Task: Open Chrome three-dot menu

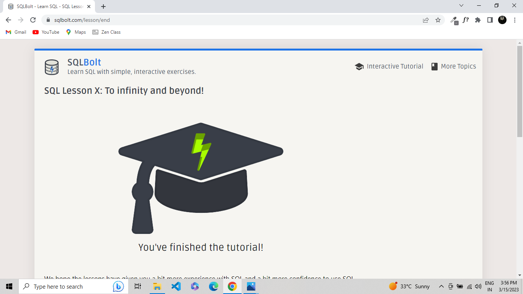Action: [x=515, y=20]
